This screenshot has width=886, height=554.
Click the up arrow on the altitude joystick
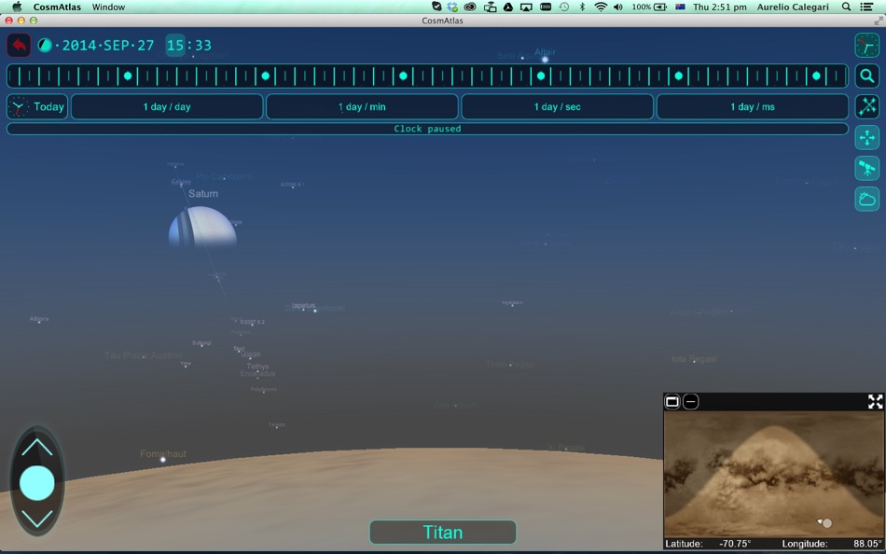[x=37, y=448]
